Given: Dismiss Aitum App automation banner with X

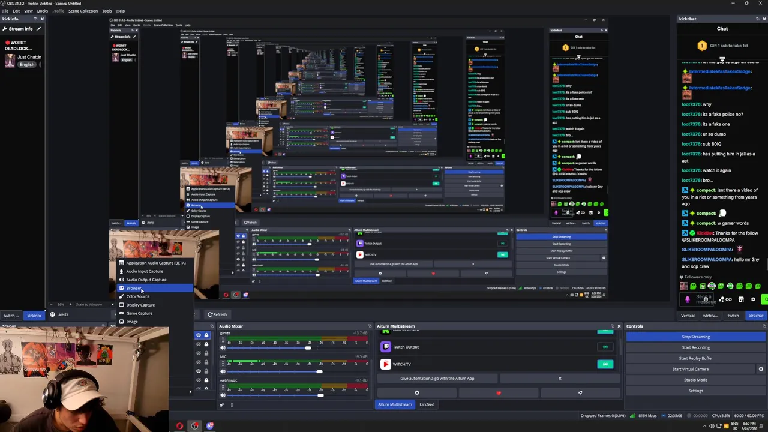Looking at the screenshot, I should (560, 379).
